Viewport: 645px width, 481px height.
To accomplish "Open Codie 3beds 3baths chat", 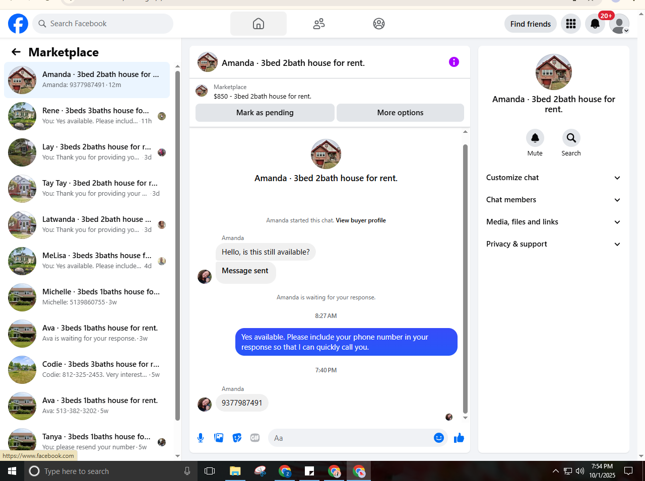I will click(x=87, y=370).
